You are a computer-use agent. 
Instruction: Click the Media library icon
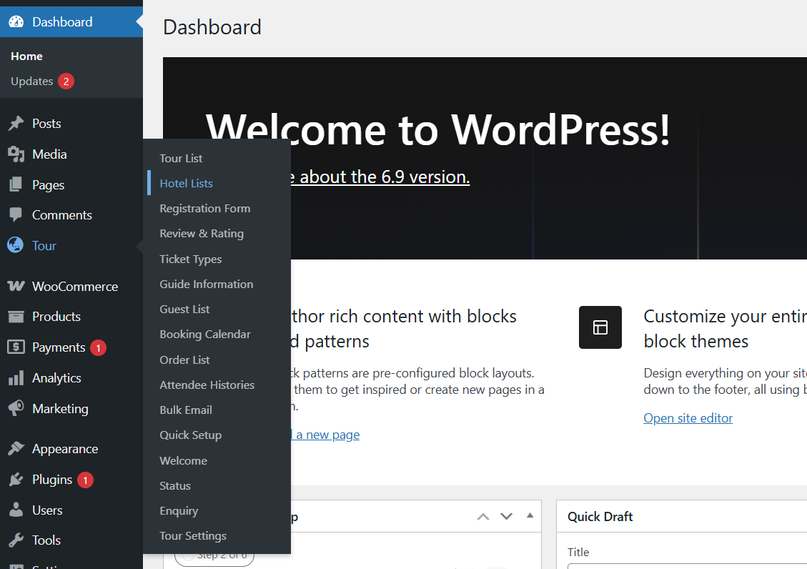(16, 154)
